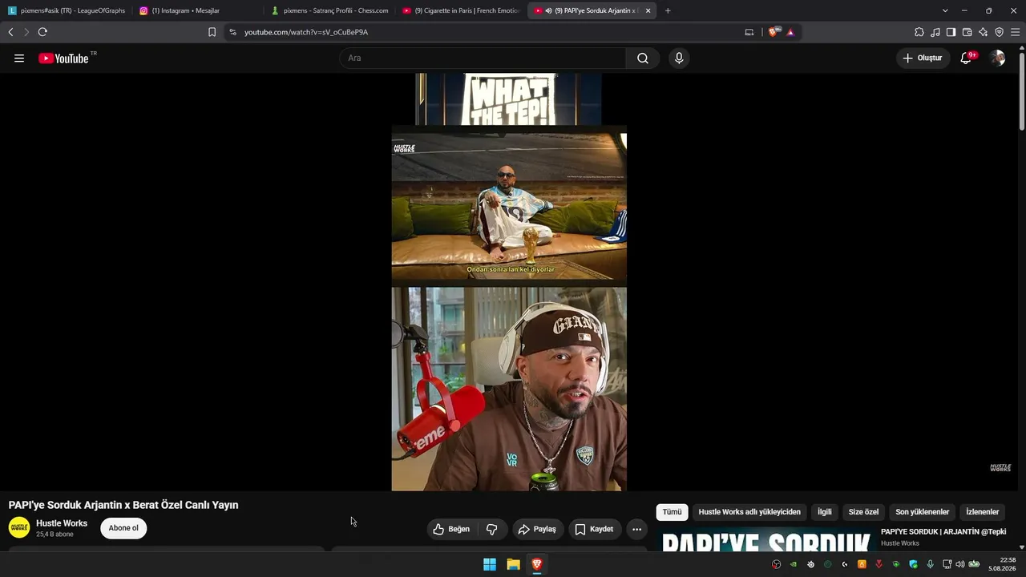Image resolution: width=1026 pixels, height=577 pixels.
Task: Open the taskbar clock showing 22:58
Action: (x=1003, y=564)
